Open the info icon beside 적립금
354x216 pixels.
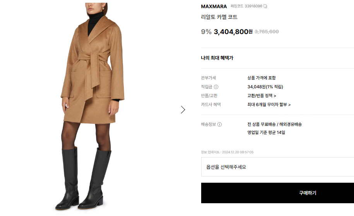[x=216, y=87]
